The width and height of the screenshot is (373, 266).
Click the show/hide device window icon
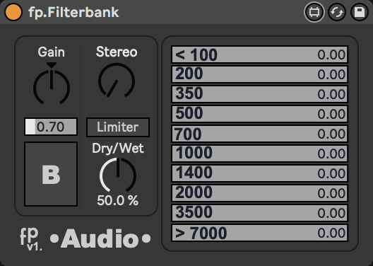[x=314, y=12]
